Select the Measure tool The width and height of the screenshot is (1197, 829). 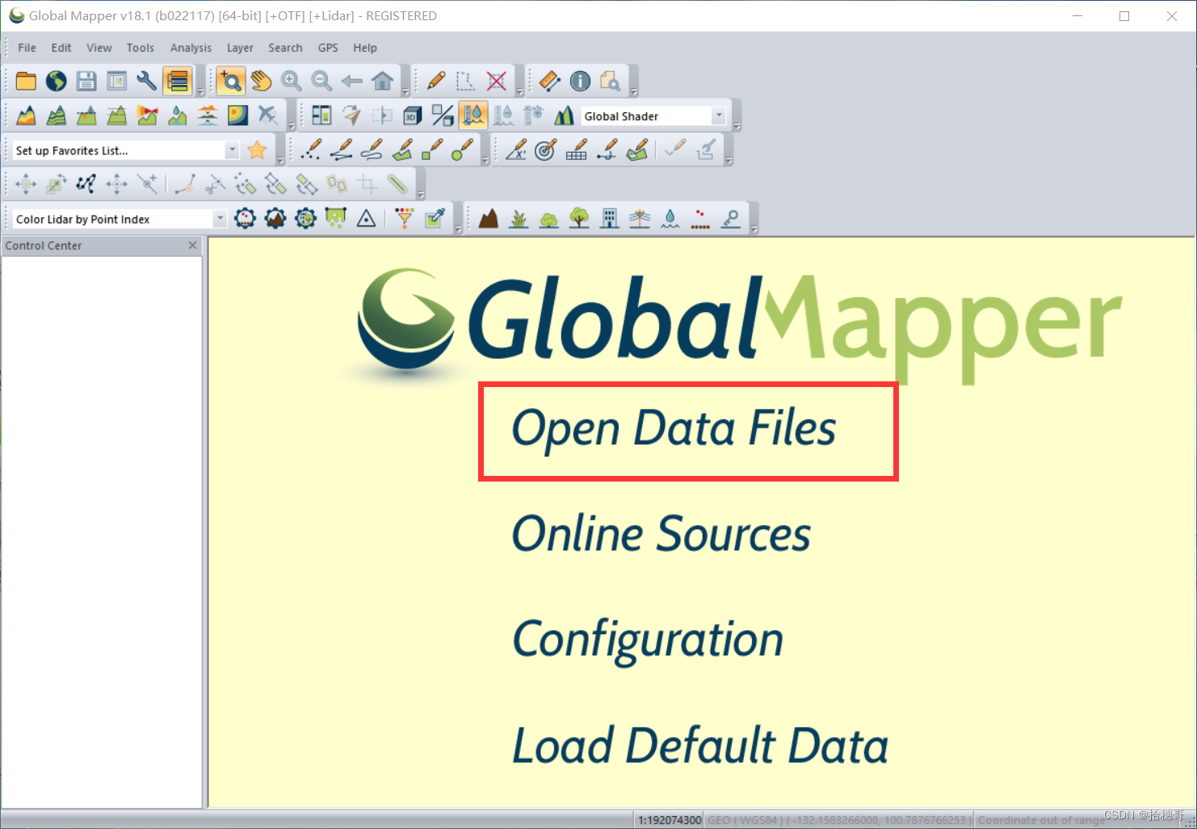(548, 81)
